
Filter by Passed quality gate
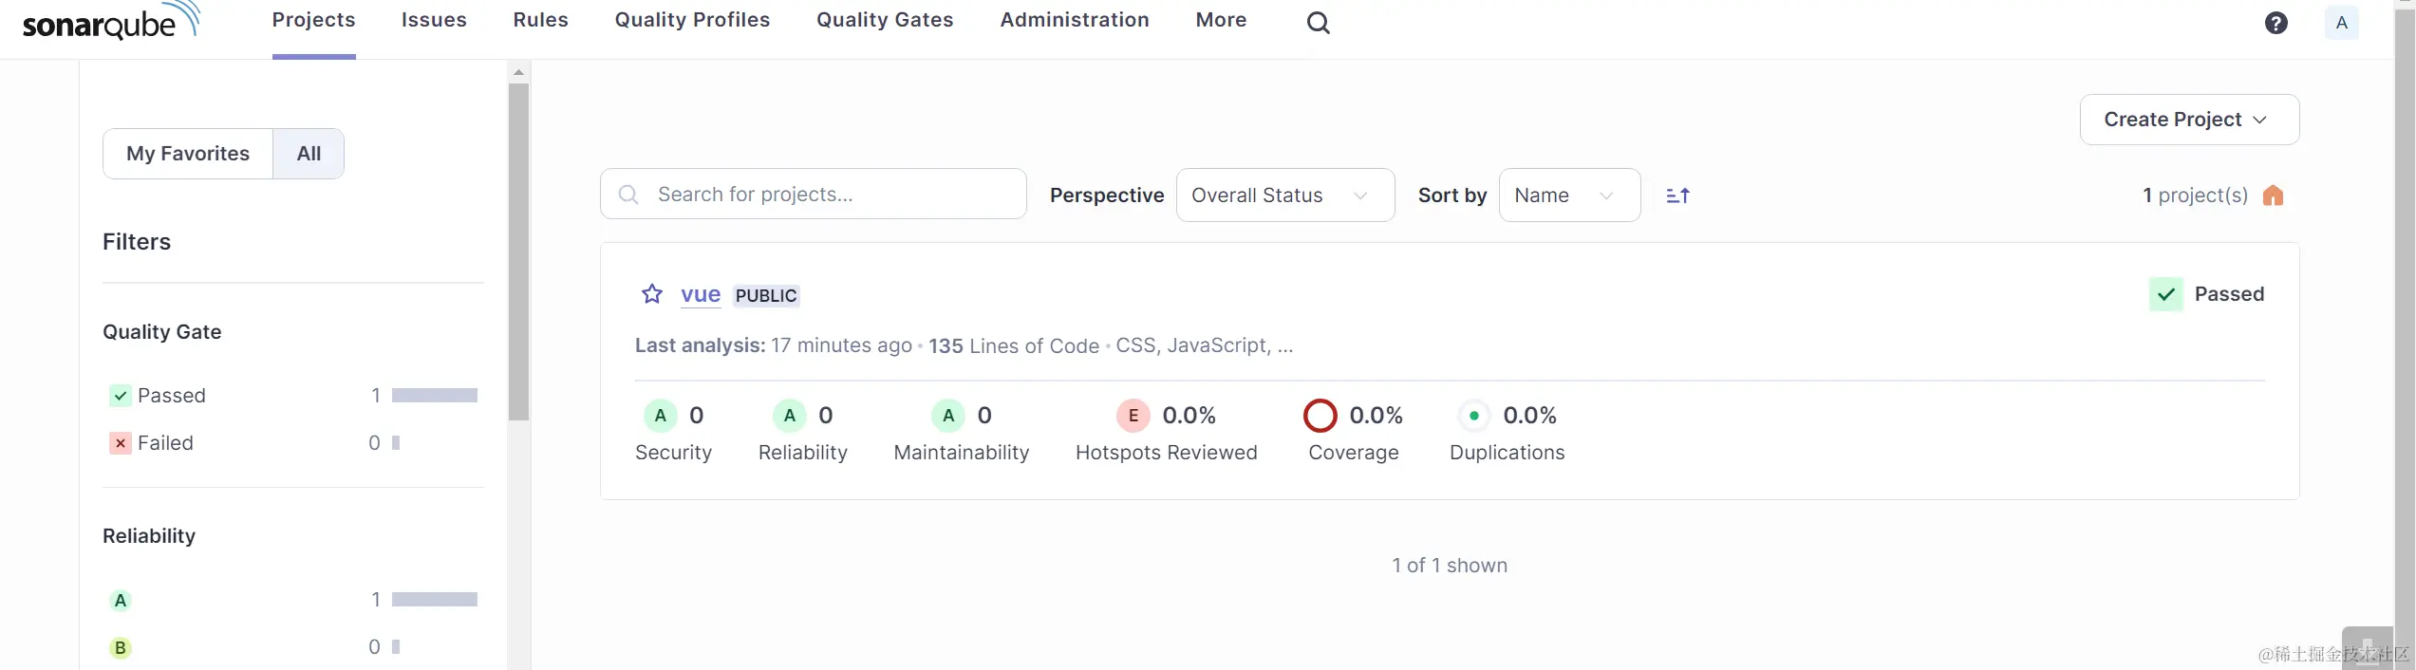point(171,396)
